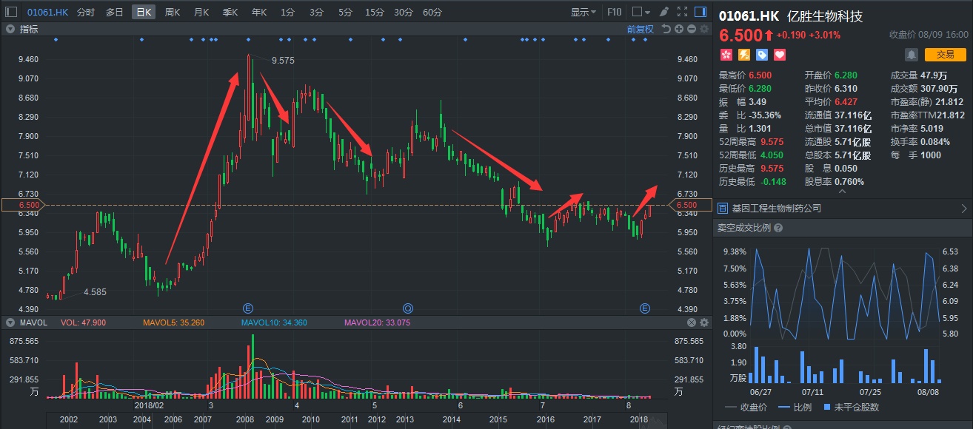Image resolution: width=973 pixels, height=429 pixels.
Task: Click the price alert bell icon
Action: coord(911,54)
